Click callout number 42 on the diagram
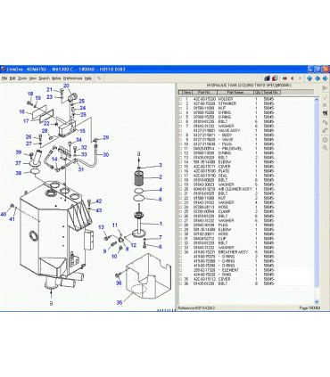This screenshot has width=330, height=377. 99,201
